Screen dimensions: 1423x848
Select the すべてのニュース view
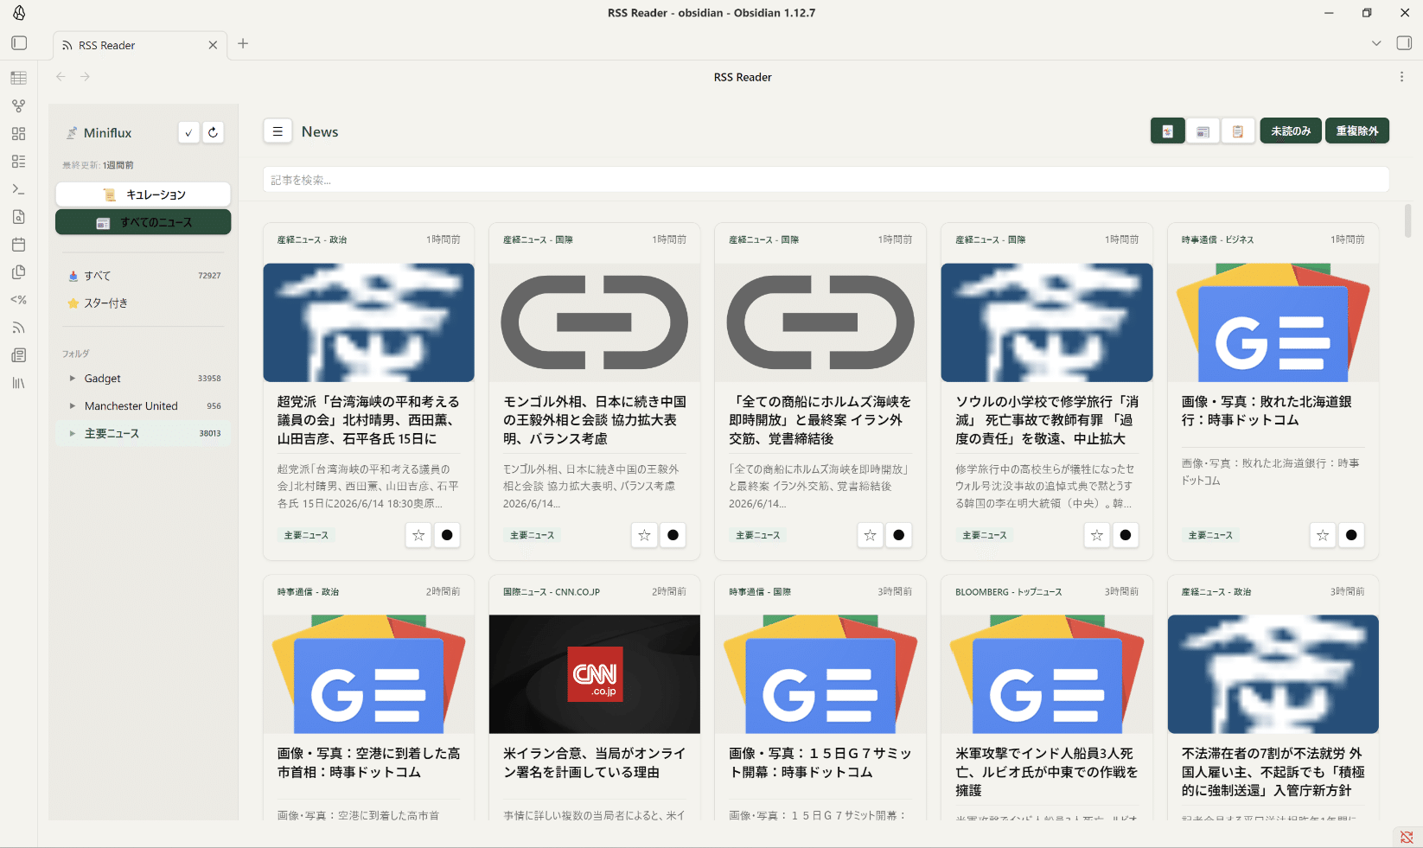(x=144, y=222)
